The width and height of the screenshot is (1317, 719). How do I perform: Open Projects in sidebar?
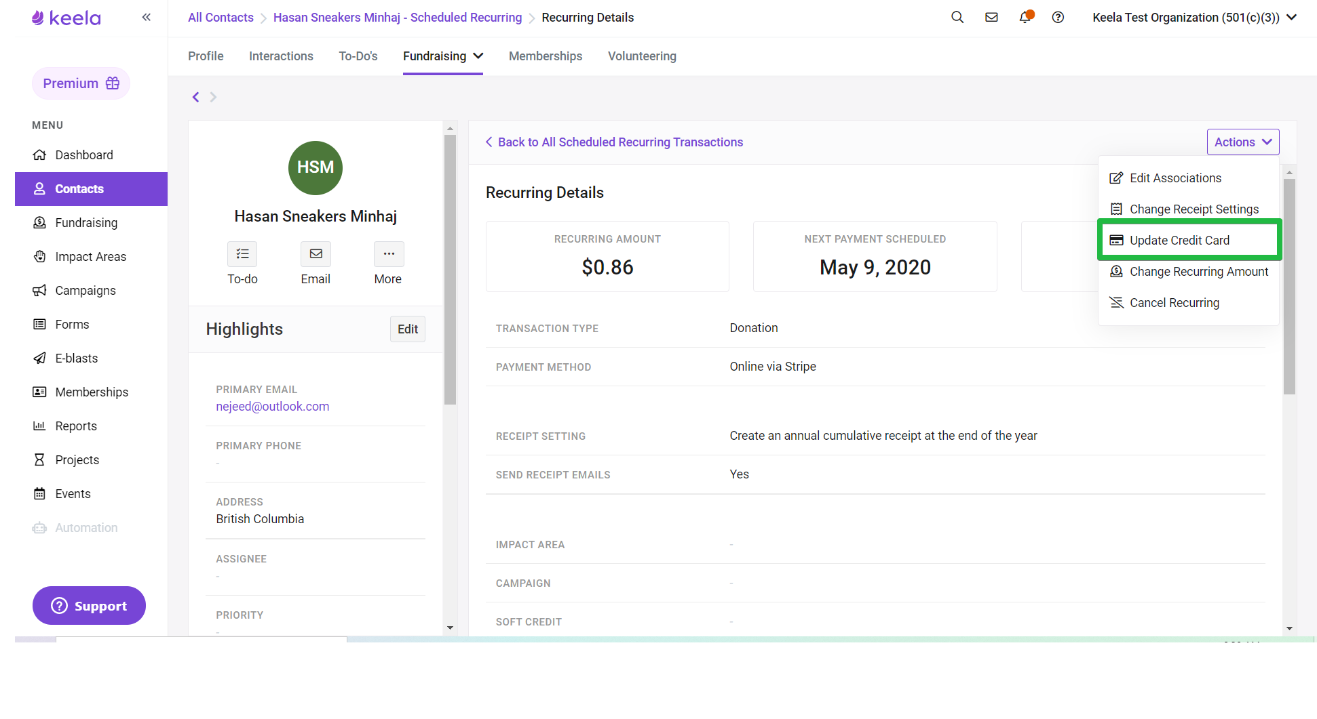point(91,460)
